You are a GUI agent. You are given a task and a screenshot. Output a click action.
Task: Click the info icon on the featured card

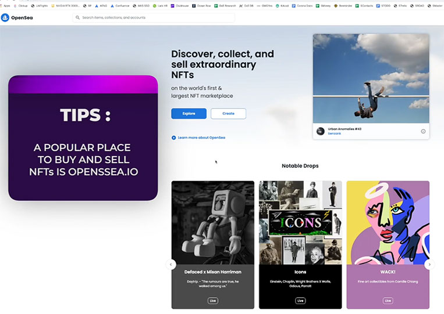[423, 131]
